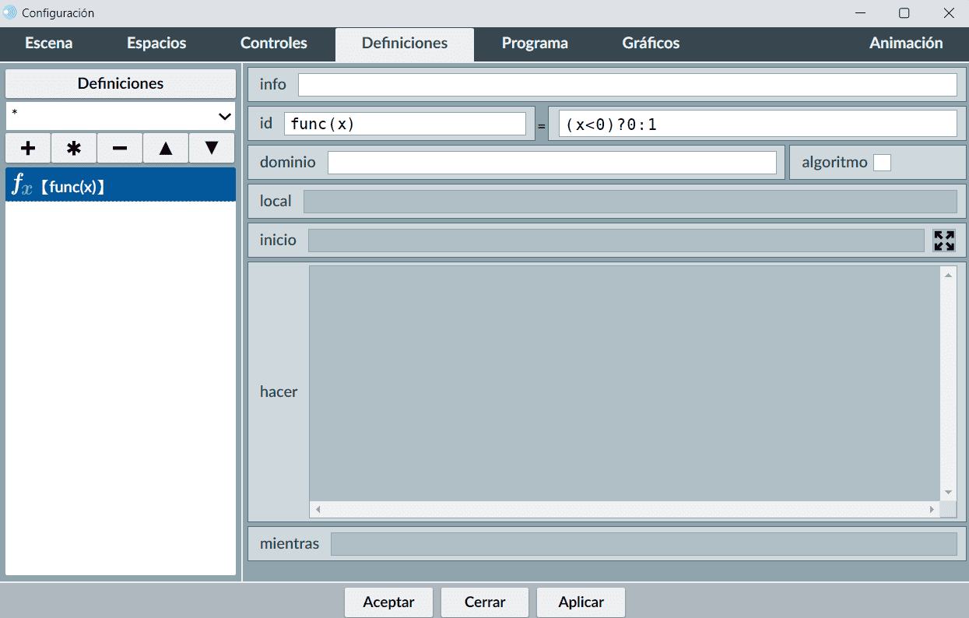Click the asterisk duplicate definition icon
Viewport: 969px width, 618px height.
click(74, 148)
